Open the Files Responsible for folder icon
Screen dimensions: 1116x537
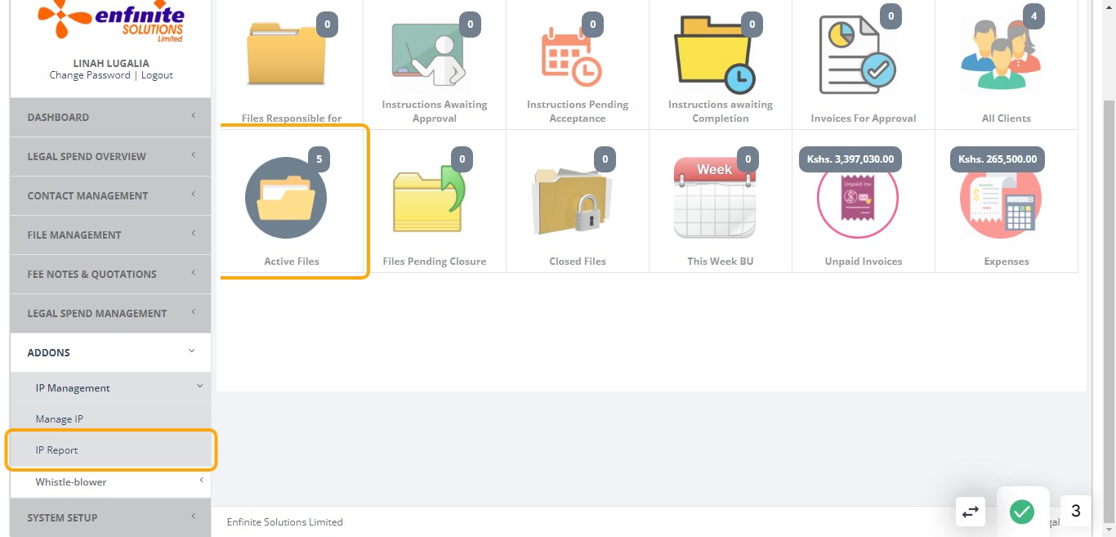click(x=286, y=53)
